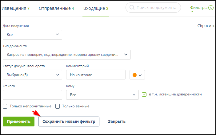
Task: Switch to the Отправленные tab
Action: 56,8
